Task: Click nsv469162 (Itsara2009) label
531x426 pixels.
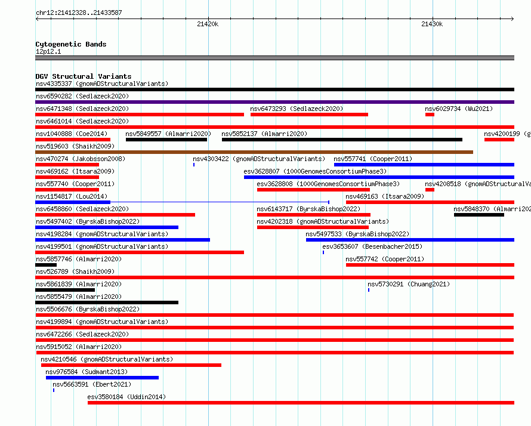Action: click(x=75, y=171)
